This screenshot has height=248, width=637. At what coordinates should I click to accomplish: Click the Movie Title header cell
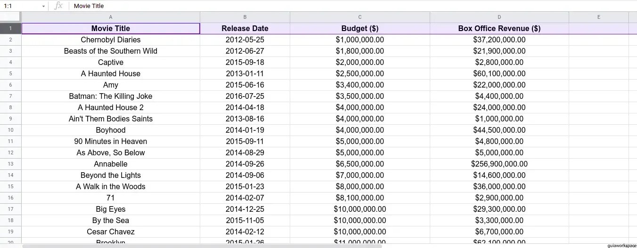(x=111, y=28)
